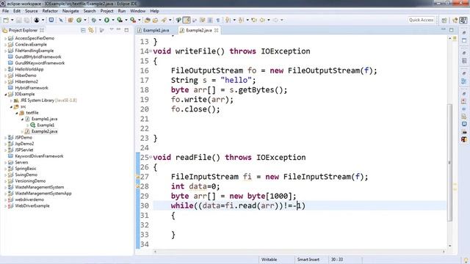Switch to the Java EE perspective icon
The image size is (470, 264).
pyautogui.click(x=455, y=20)
